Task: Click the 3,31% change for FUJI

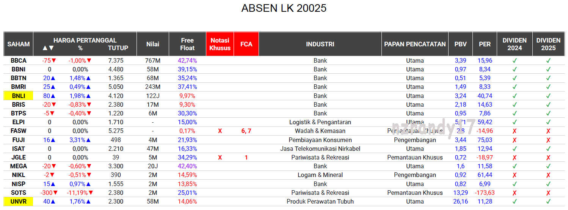Action: point(80,140)
